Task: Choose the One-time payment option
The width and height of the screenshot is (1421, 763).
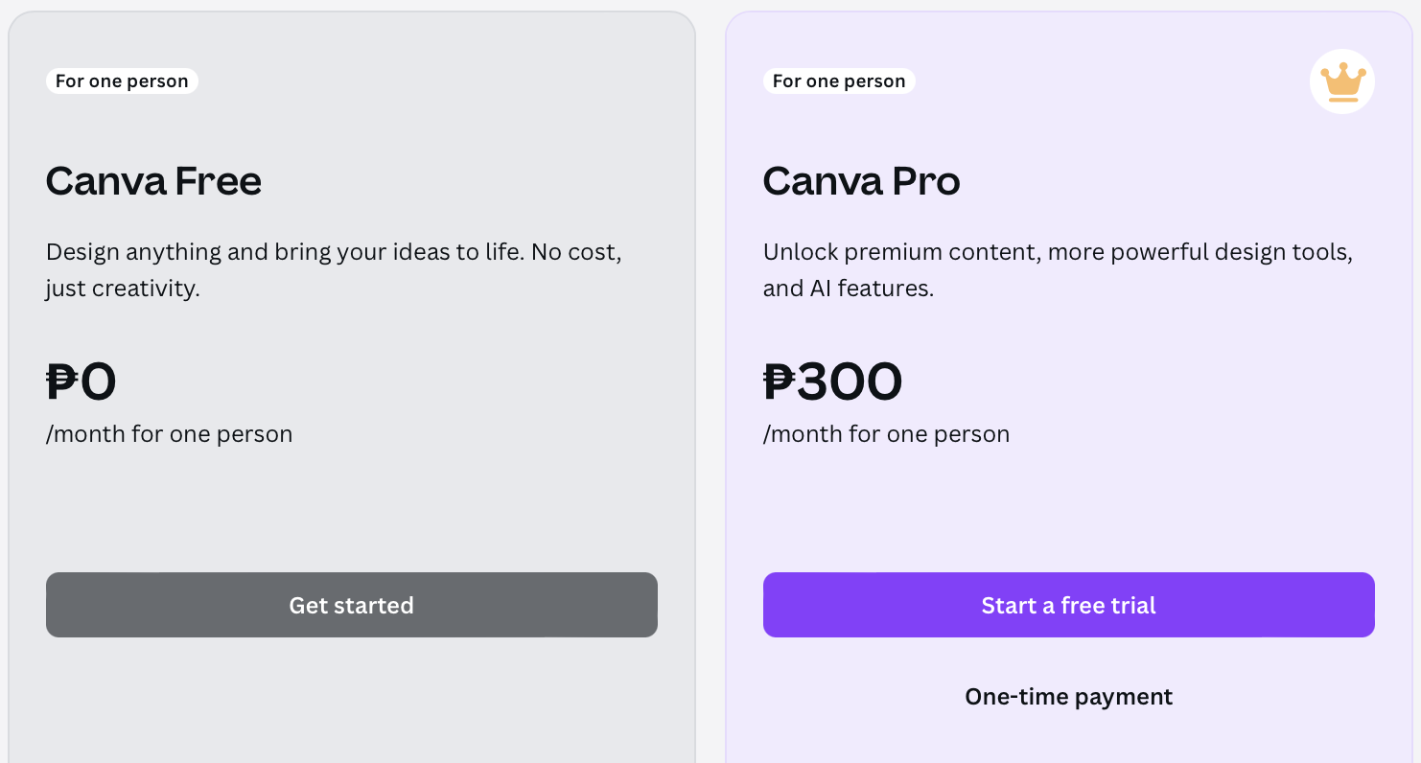Action: [1068, 697]
